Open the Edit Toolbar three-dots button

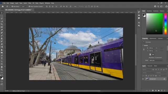point(2,73)
